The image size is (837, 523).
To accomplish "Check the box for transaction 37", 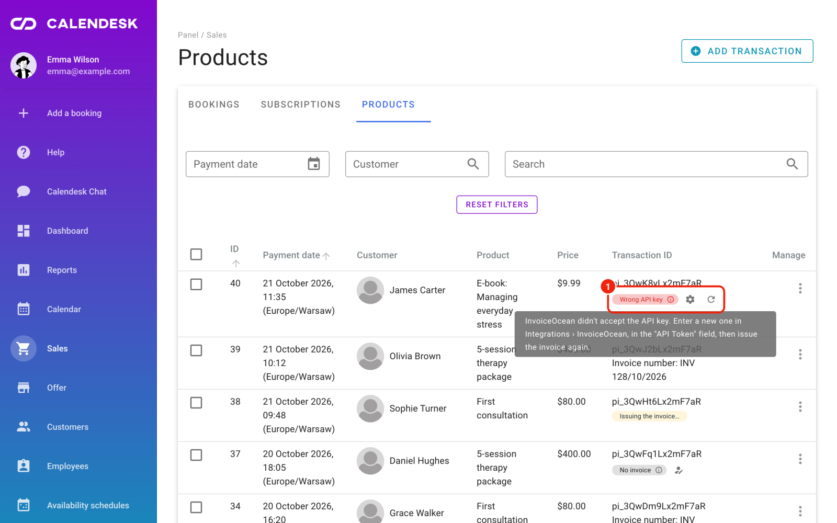I will [x=196, y=454].
